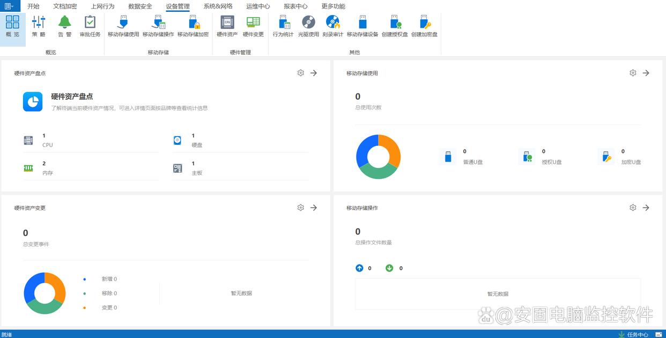Screen dimensions: 666x338
Task: Click the 光驱使用 disc drive icon
Action: pos(308,25)
